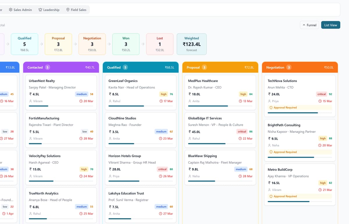The image size is (349, 224).
Task: Click the clock icon next to 21 Mar
Action: click(x=320, y=190)
